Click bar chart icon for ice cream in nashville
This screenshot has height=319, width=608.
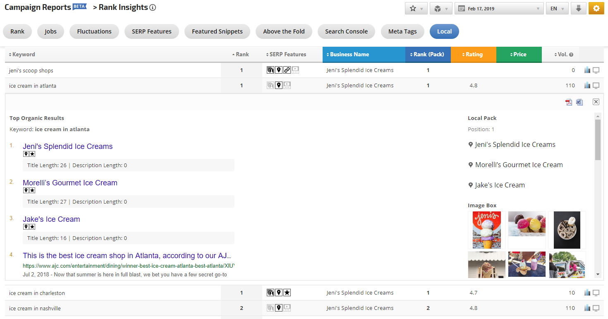(x=587, y=308)
